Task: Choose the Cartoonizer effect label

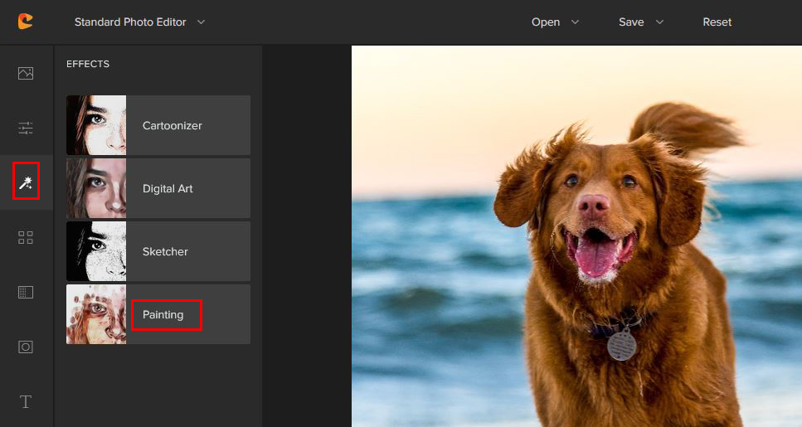Action: coord(173,126)
